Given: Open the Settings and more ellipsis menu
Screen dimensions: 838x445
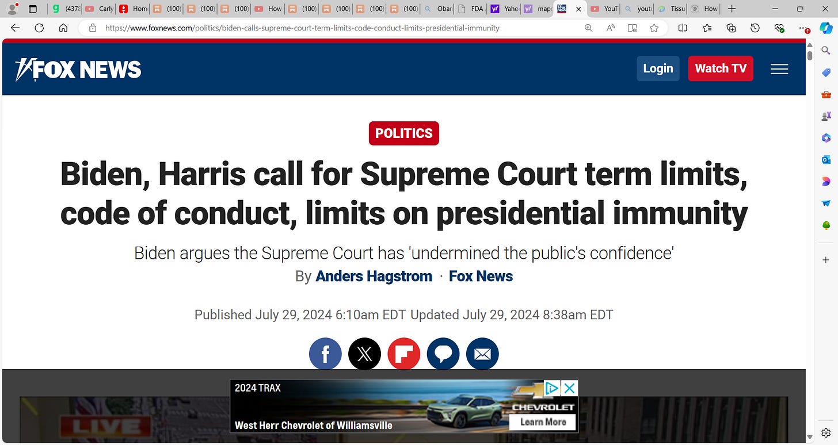Looking at the screenshot, I should [x=803, y=28].
